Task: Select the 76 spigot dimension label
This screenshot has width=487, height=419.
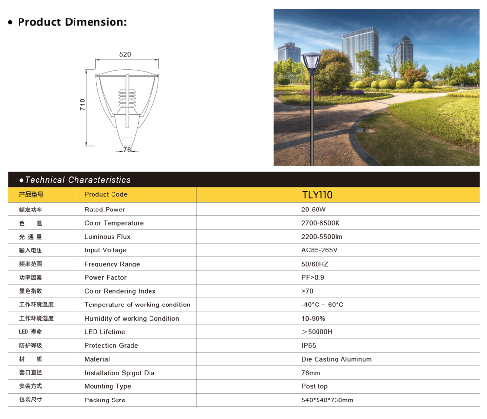Action: pyautogui.click(x=127, y=150)
